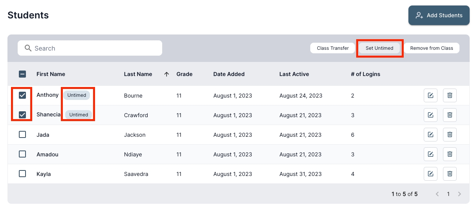This screenshot has height=212, width=474.
Task: Go to previous page arrow
Action: (x=437, y=194)
